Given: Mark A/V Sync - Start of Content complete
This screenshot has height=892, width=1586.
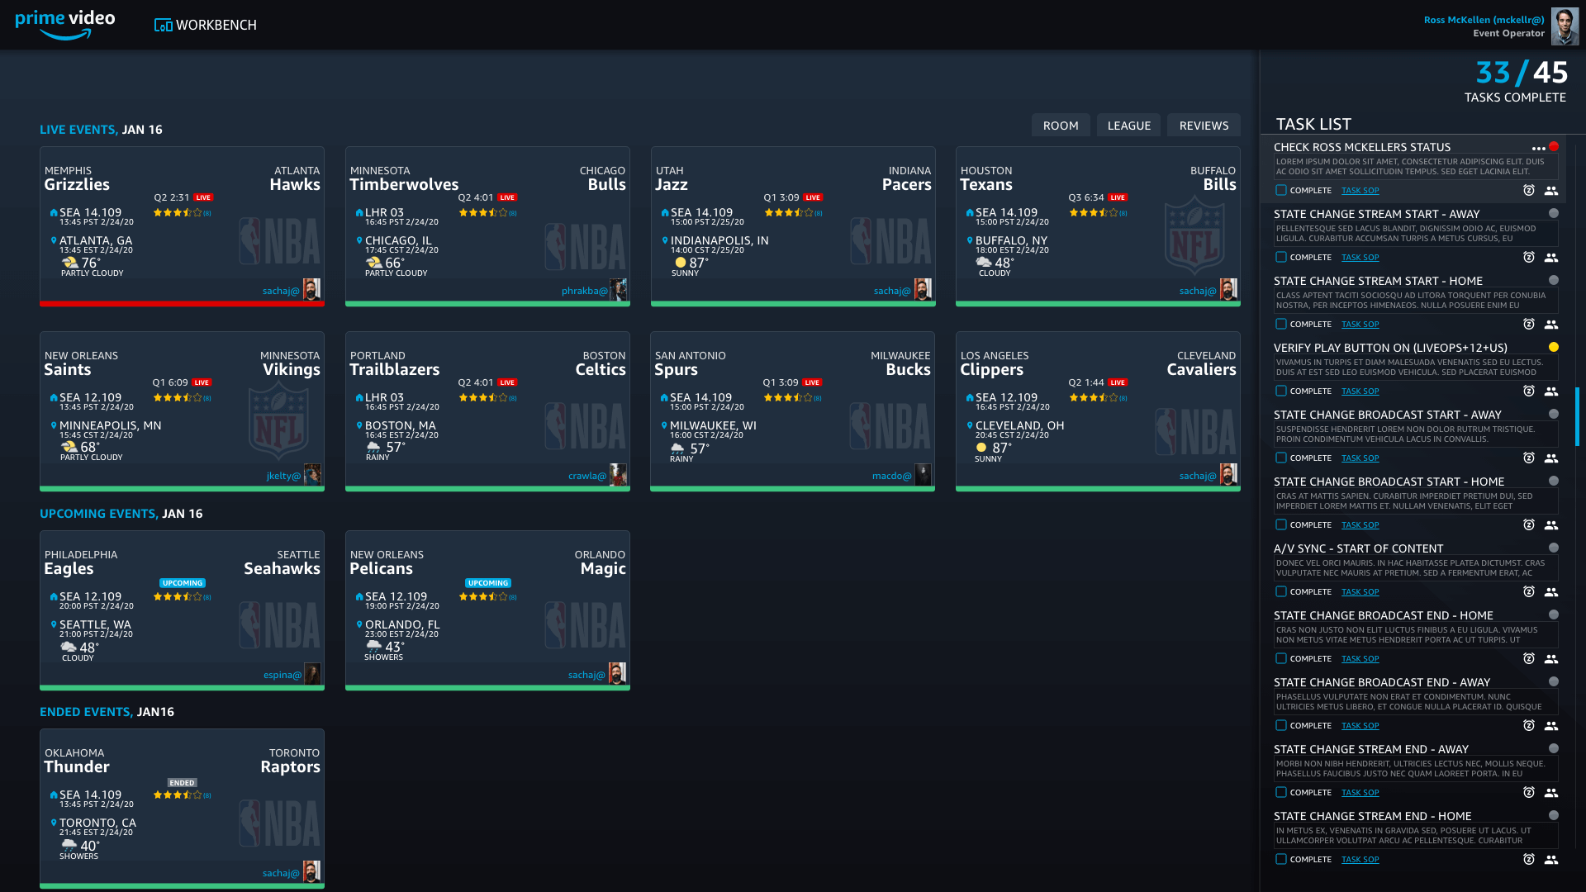Looking at the screenshot, I should tap(1281, 592).
